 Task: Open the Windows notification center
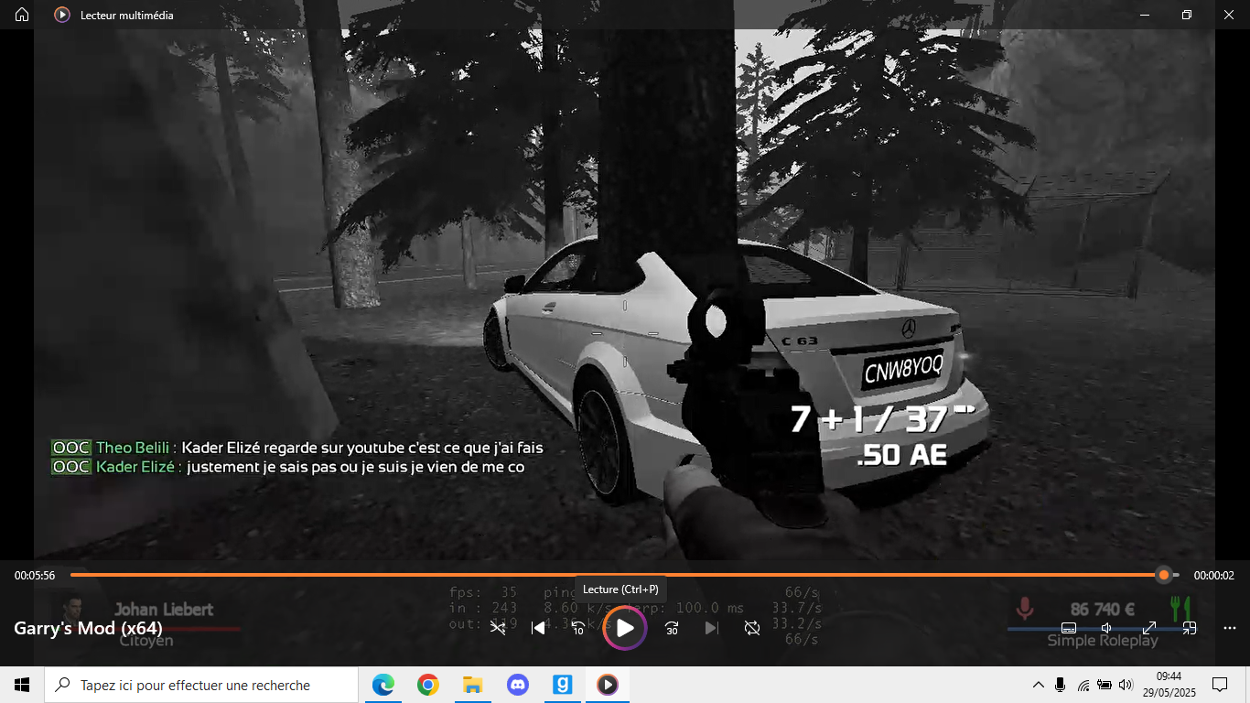[1220, 685]
